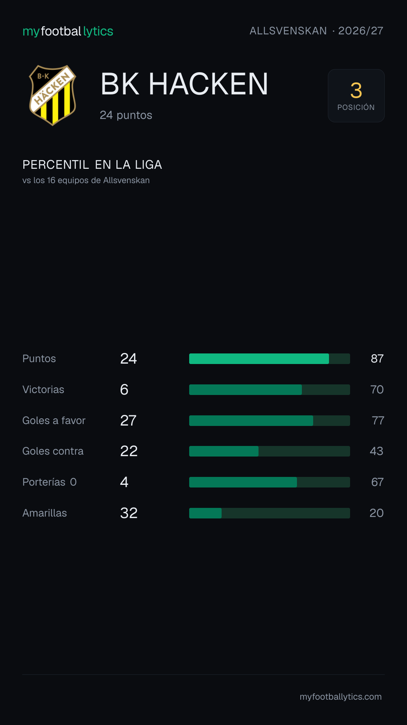Click the position 3 badge
Screen dimensions: 407x725
point(356,96)
